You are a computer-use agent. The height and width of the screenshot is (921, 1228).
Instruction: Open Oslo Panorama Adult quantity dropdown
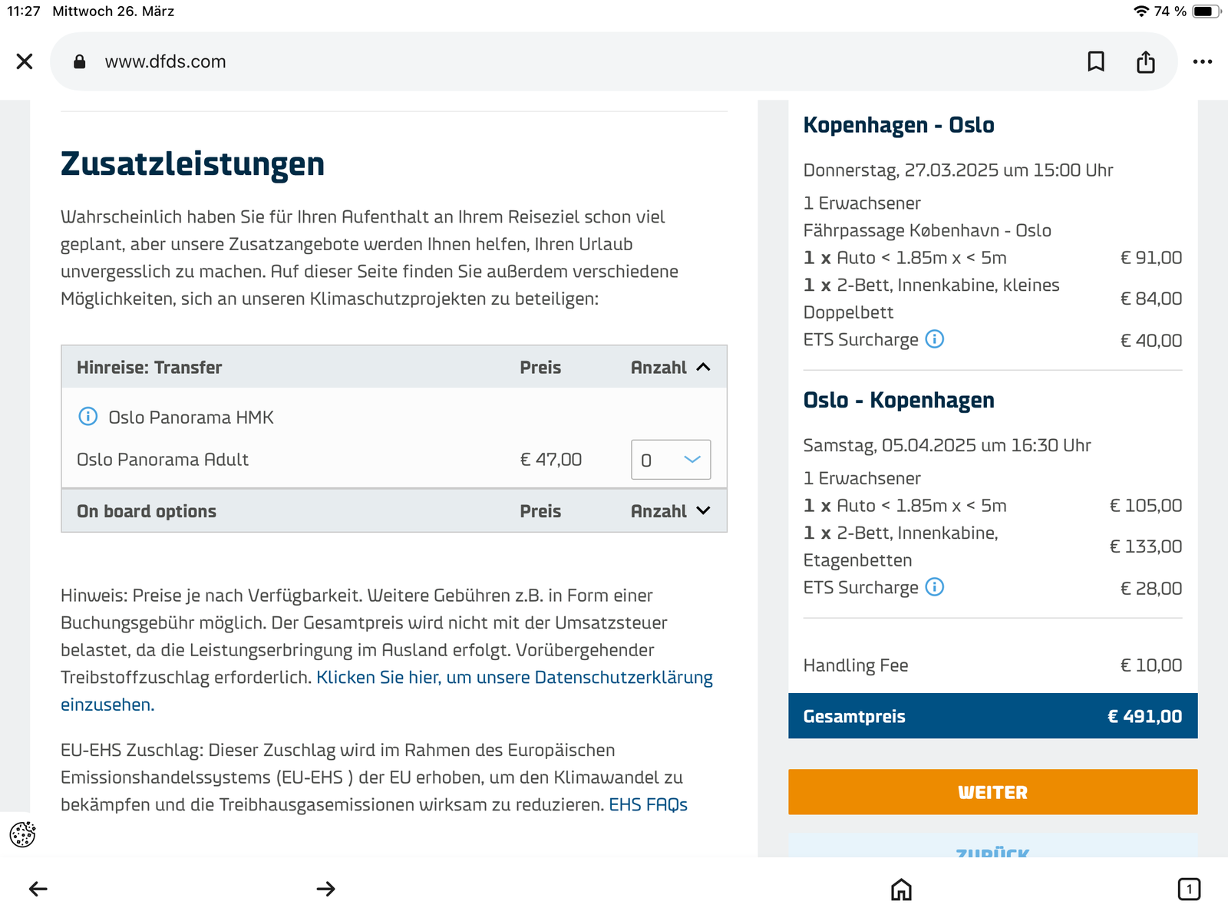coord(670,460)
